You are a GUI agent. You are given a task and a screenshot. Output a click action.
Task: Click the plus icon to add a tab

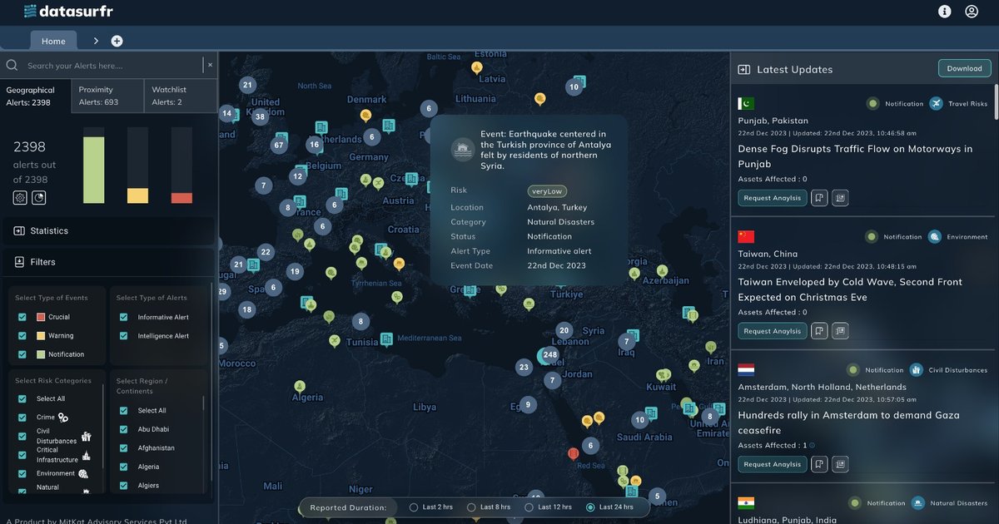click(117, 41)
